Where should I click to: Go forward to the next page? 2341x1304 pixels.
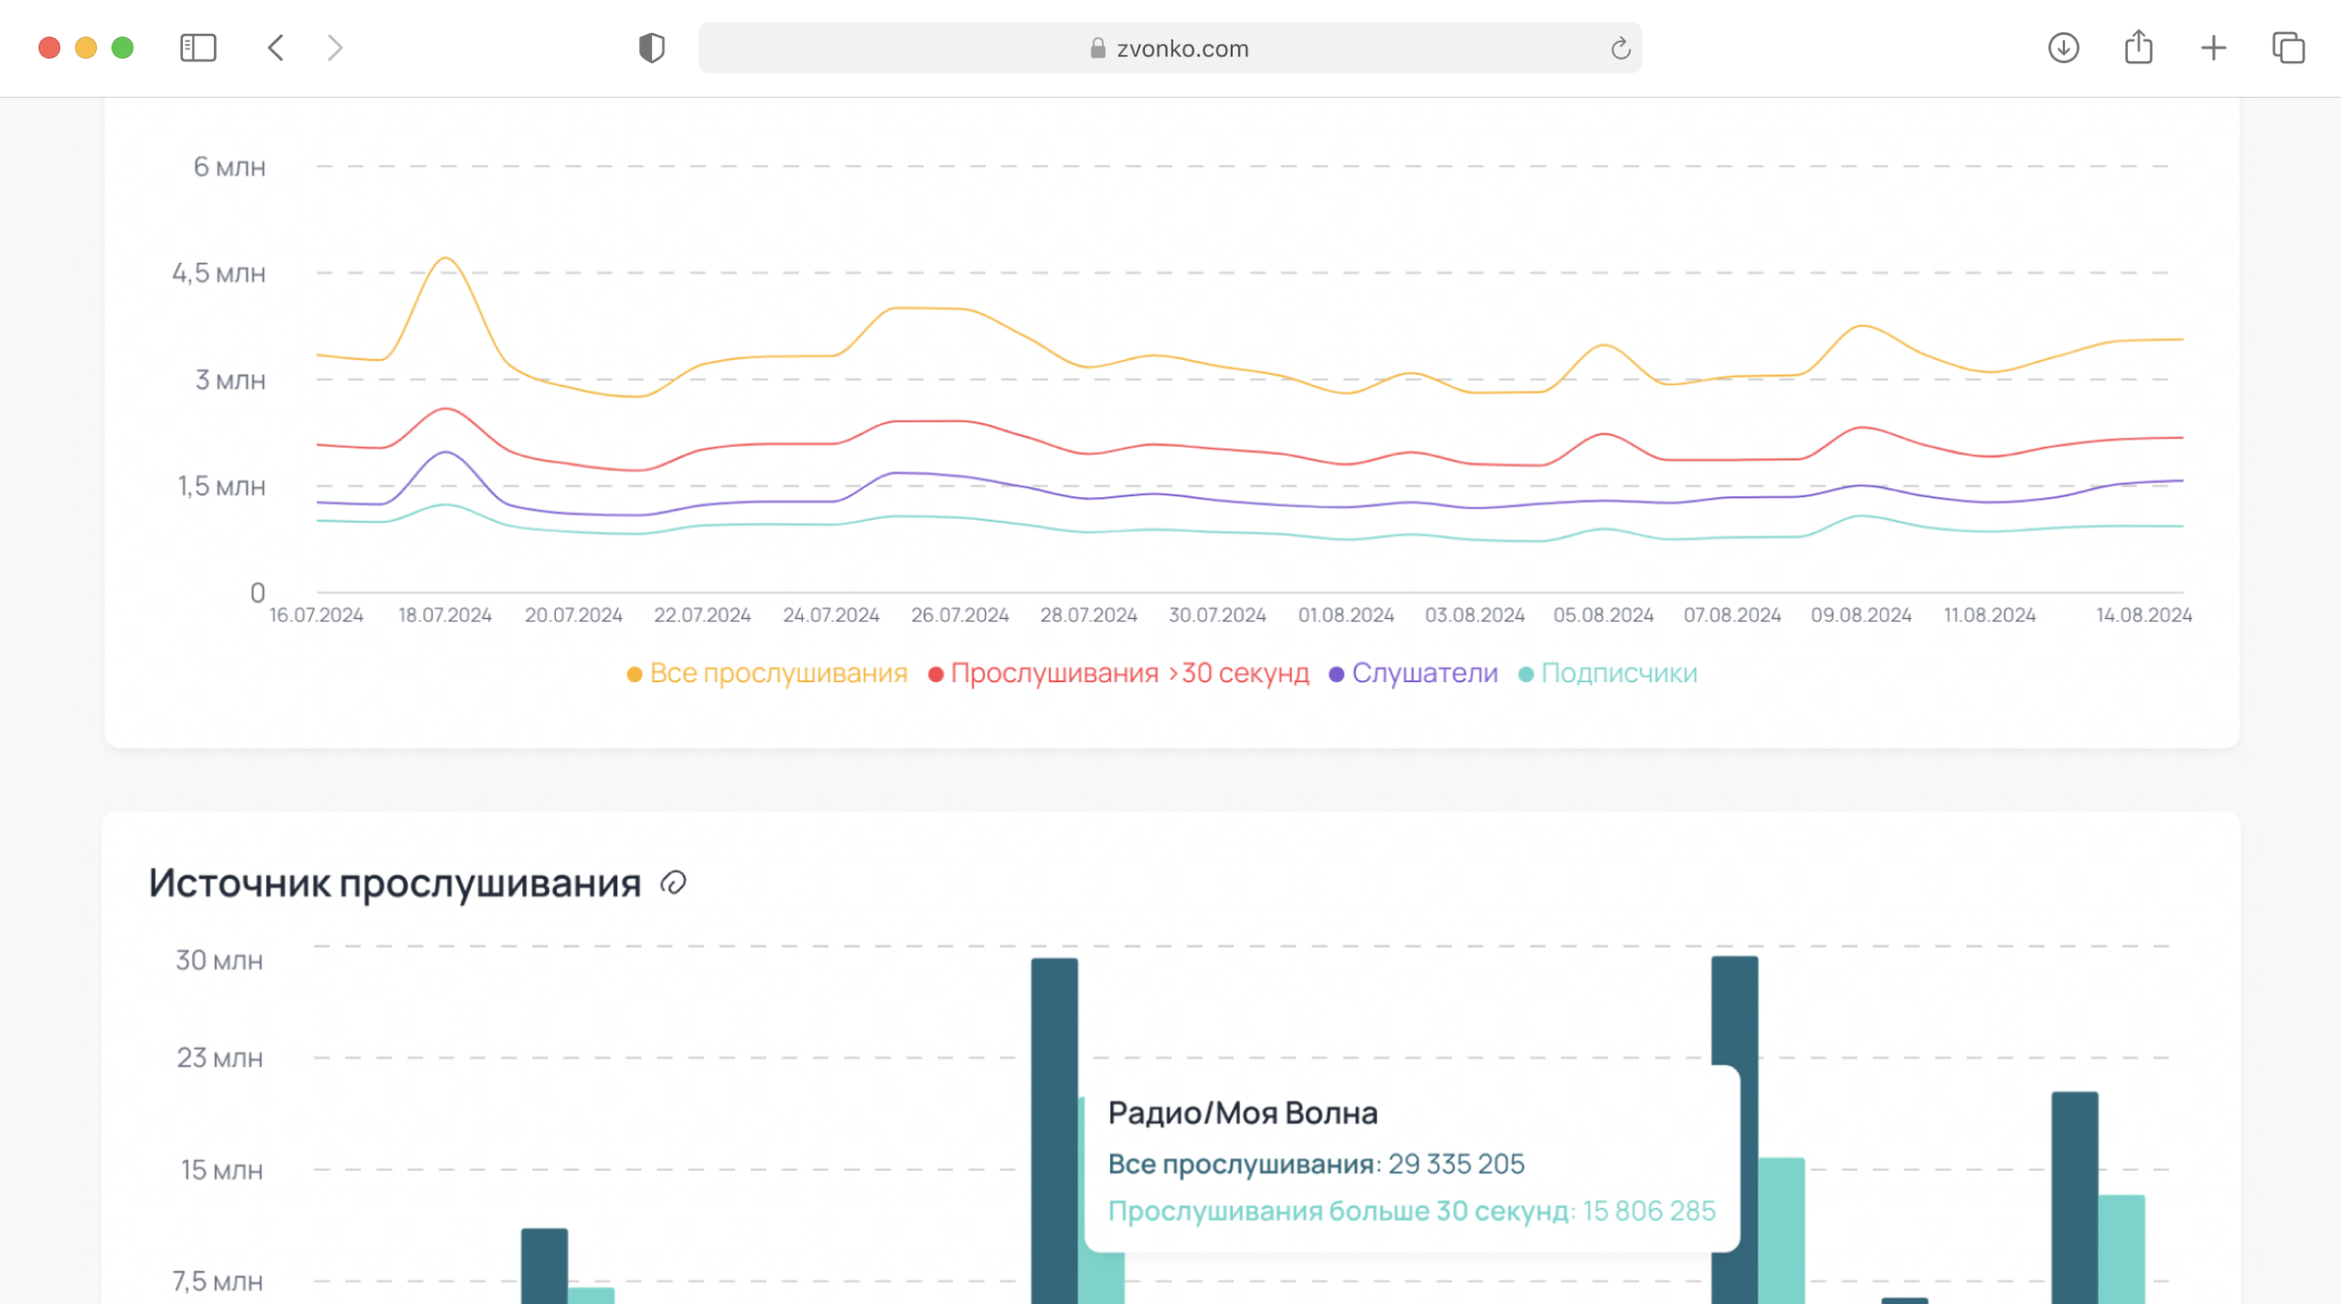[335, 48]
